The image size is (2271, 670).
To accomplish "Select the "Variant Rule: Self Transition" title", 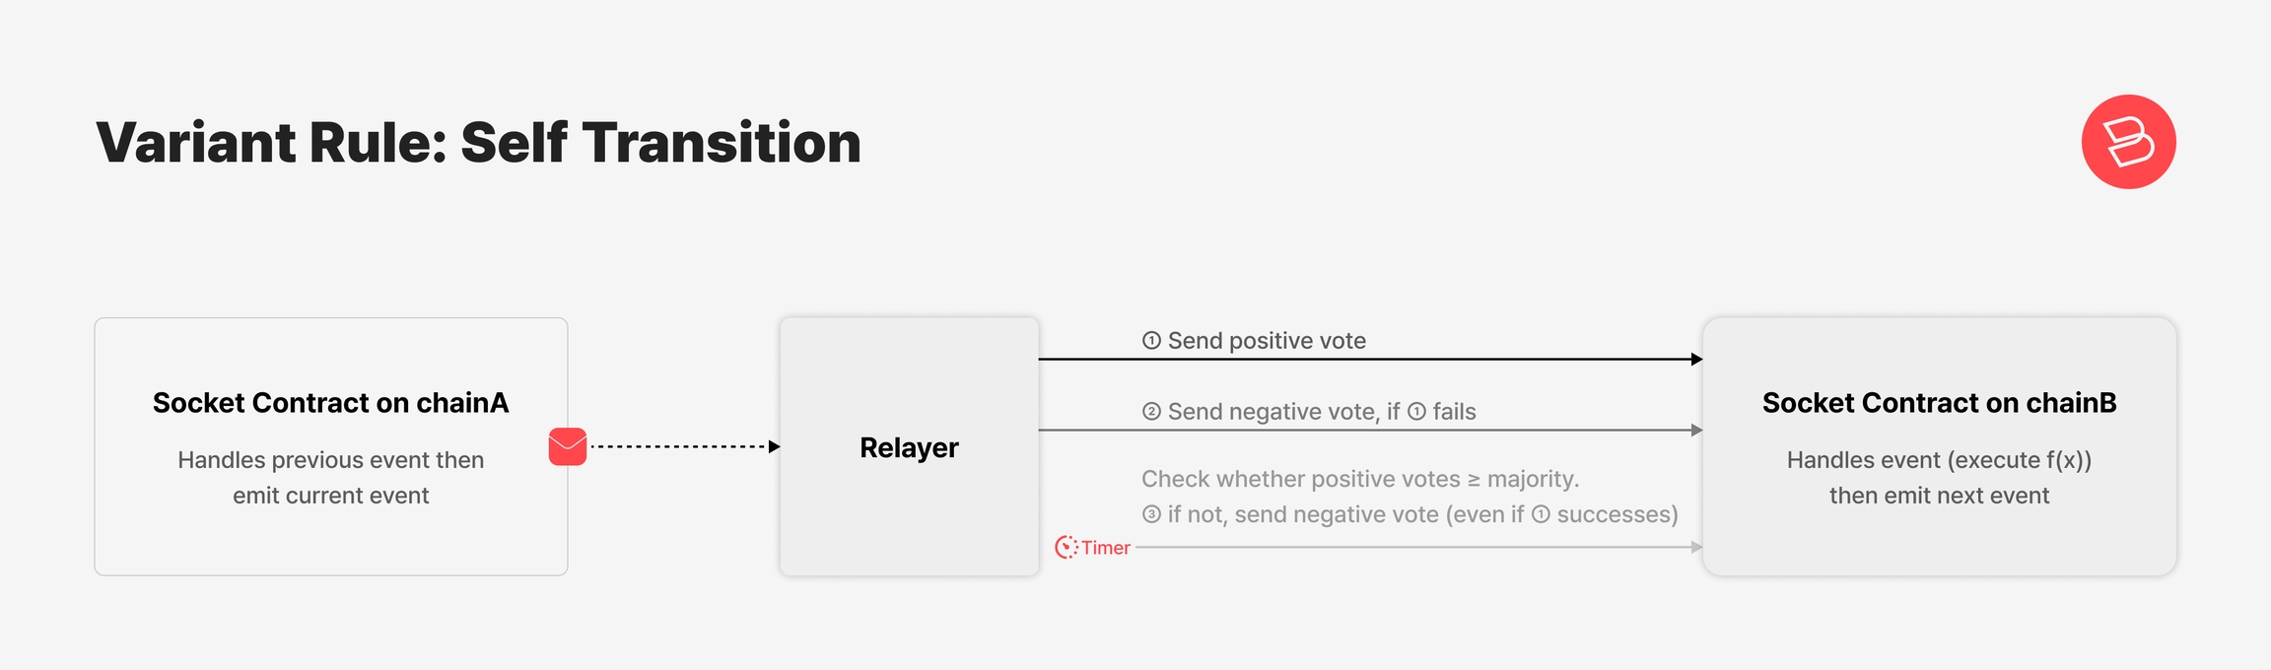I will click(478, 142).
